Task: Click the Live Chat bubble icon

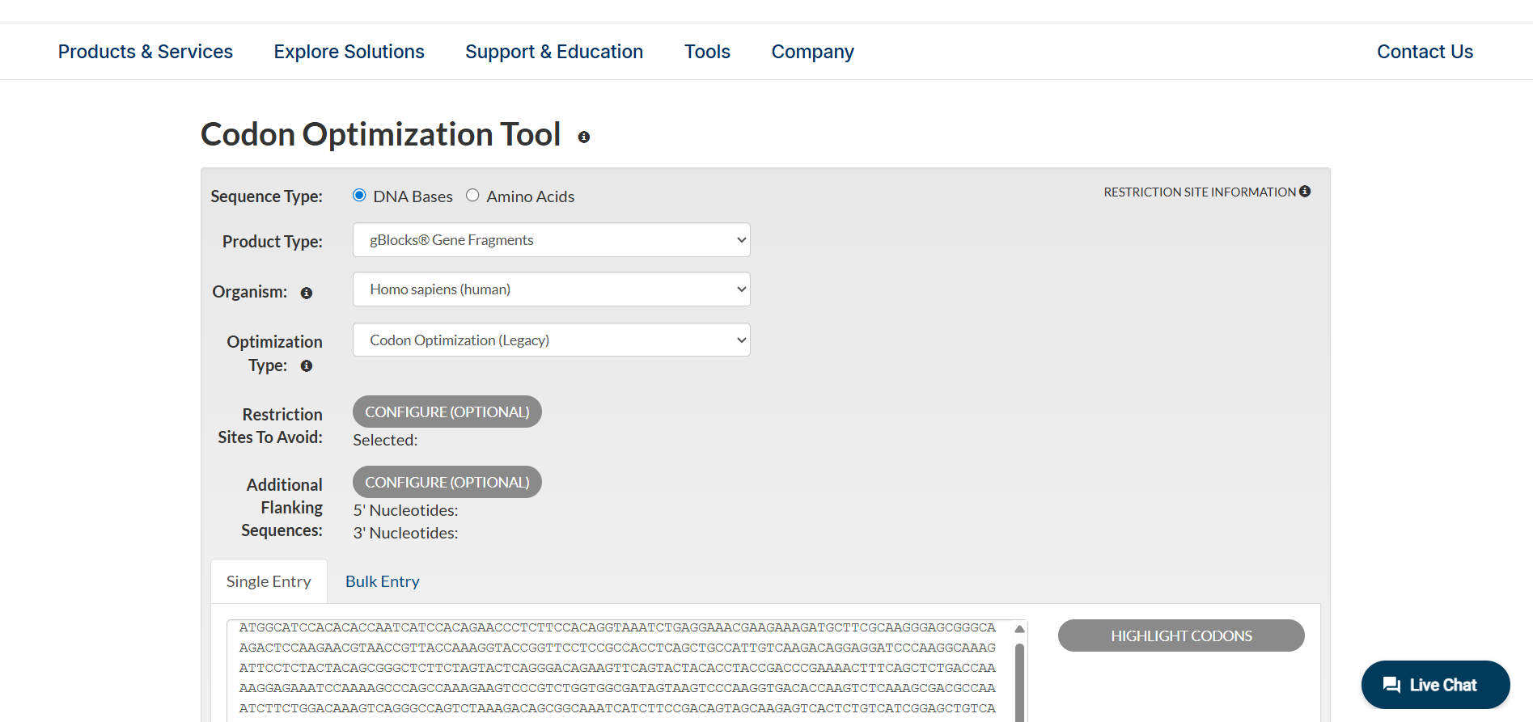Action: (1391, 685)
